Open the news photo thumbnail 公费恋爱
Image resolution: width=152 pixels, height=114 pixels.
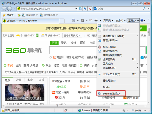[24, 92]
